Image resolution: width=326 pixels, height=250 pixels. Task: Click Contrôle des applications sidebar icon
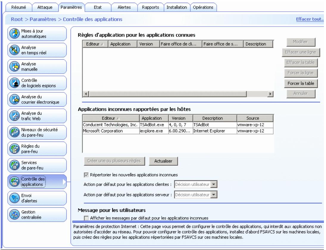pyautogui.click(x=14, y=181)
